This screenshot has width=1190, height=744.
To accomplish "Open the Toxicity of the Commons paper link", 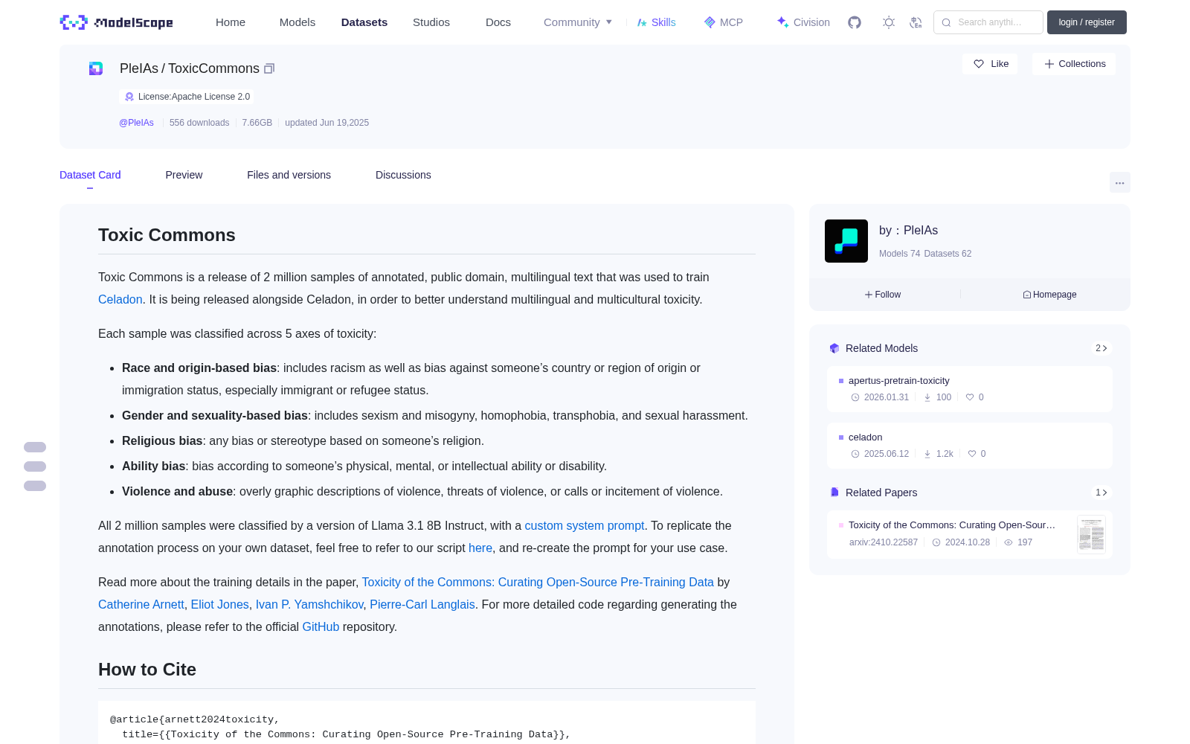I will 538,582.
